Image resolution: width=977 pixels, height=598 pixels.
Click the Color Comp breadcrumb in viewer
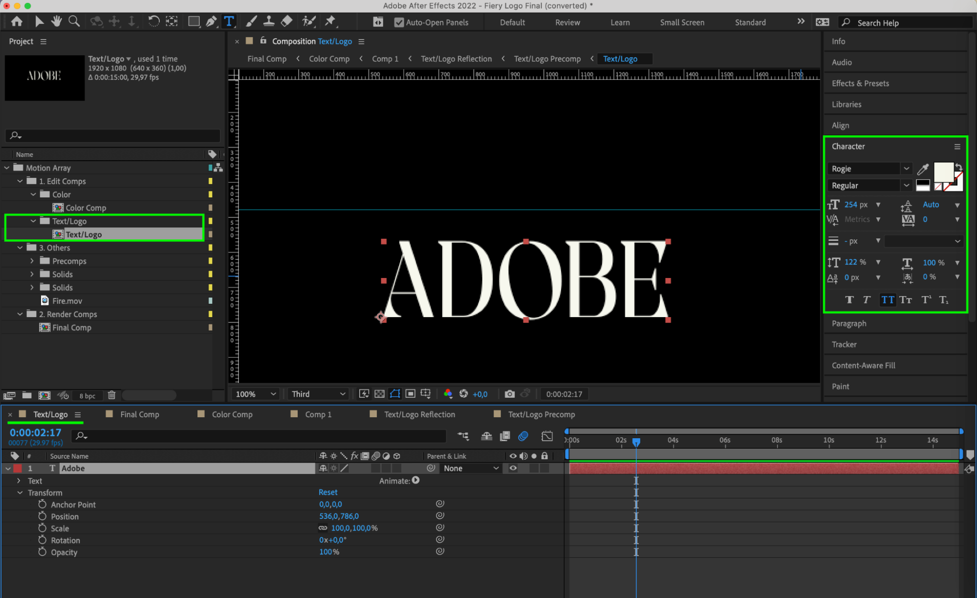[x=329, y=59]
